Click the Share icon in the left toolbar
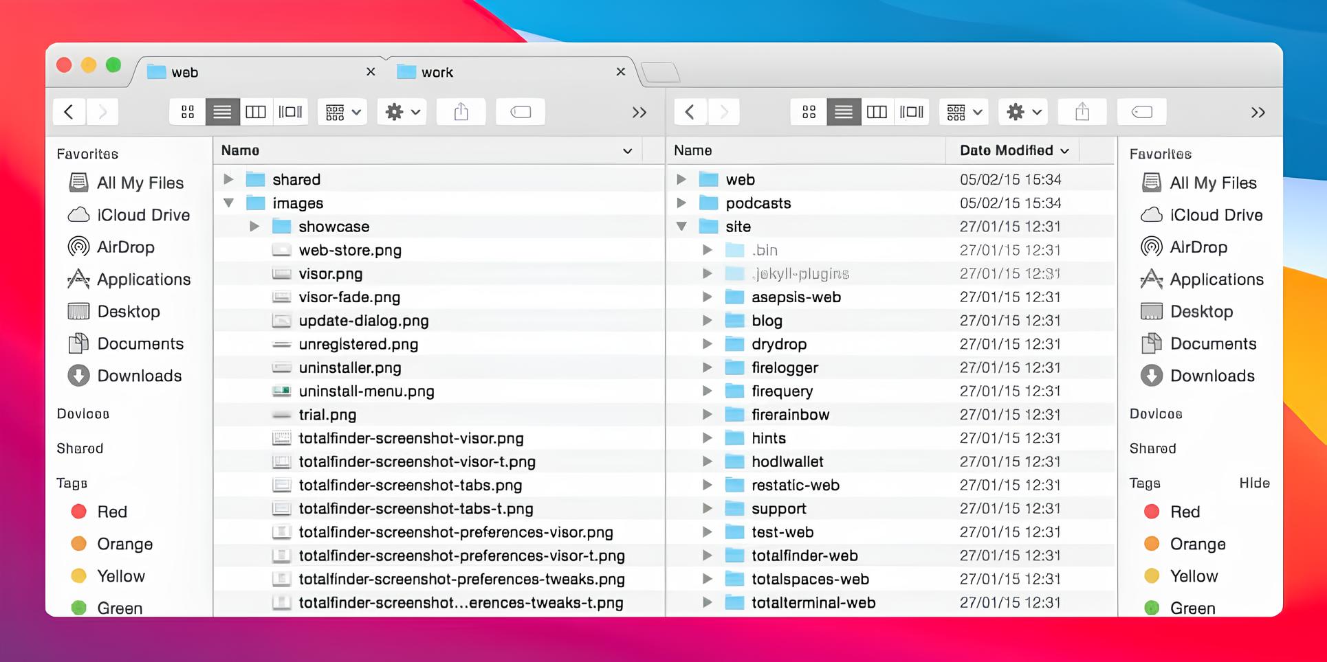The height and width of the screenshot is (662, 1327). (x=461, y=111)
